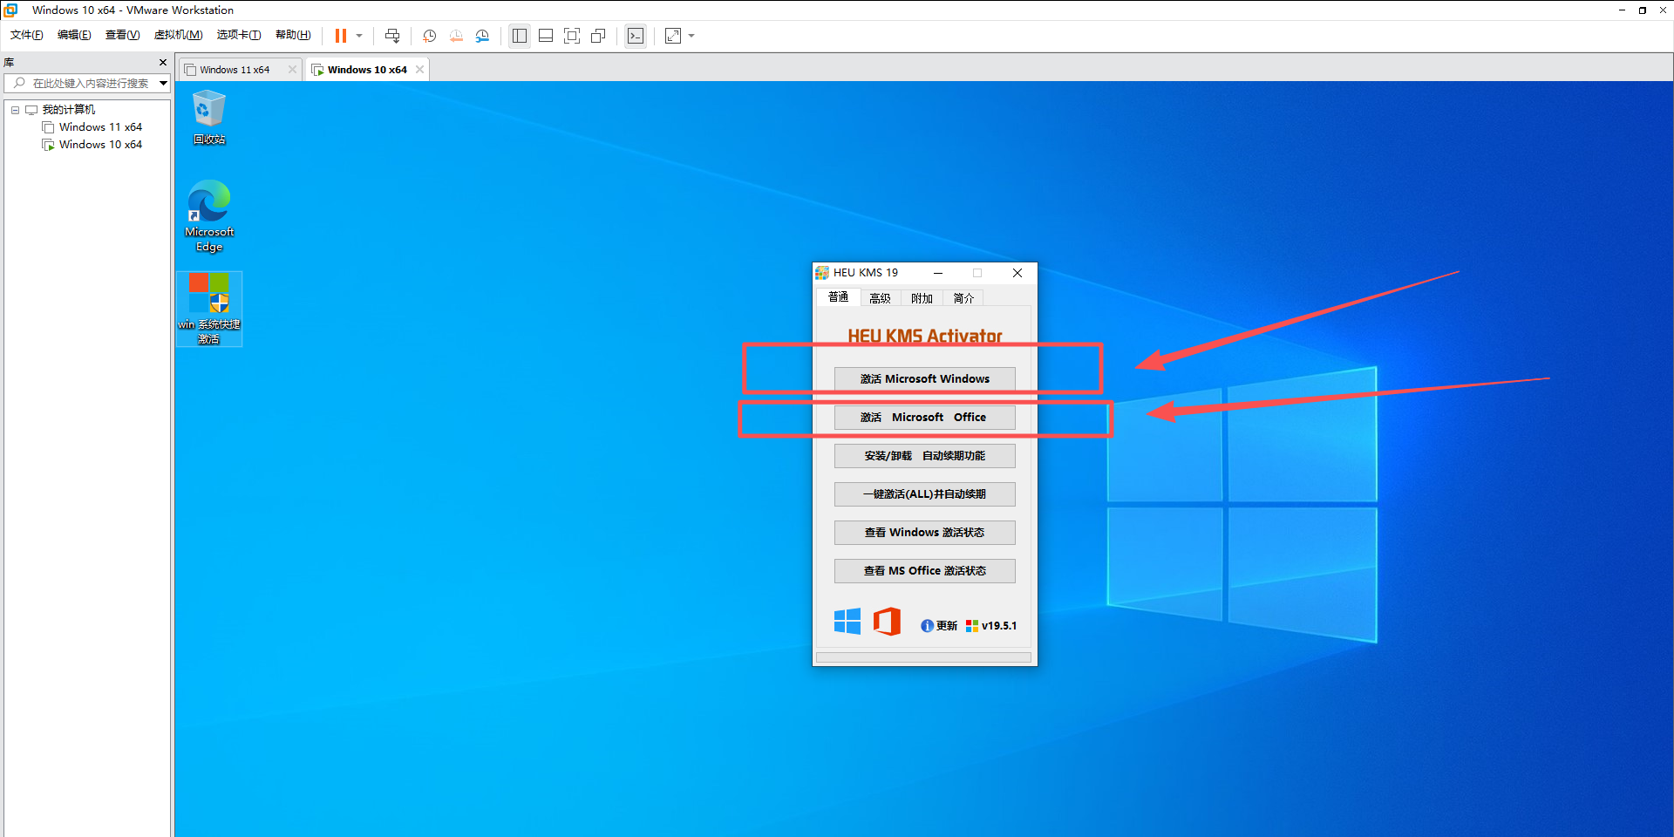Image resolution: width=1674 pixels, height=837 pixels.
Task: Take a snapshot of this virtual machine
Action: coord(429,36)
